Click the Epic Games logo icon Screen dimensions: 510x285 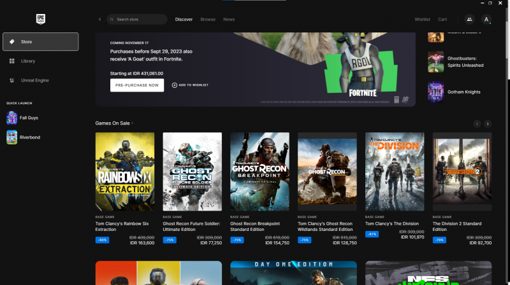tap(40, 19)
